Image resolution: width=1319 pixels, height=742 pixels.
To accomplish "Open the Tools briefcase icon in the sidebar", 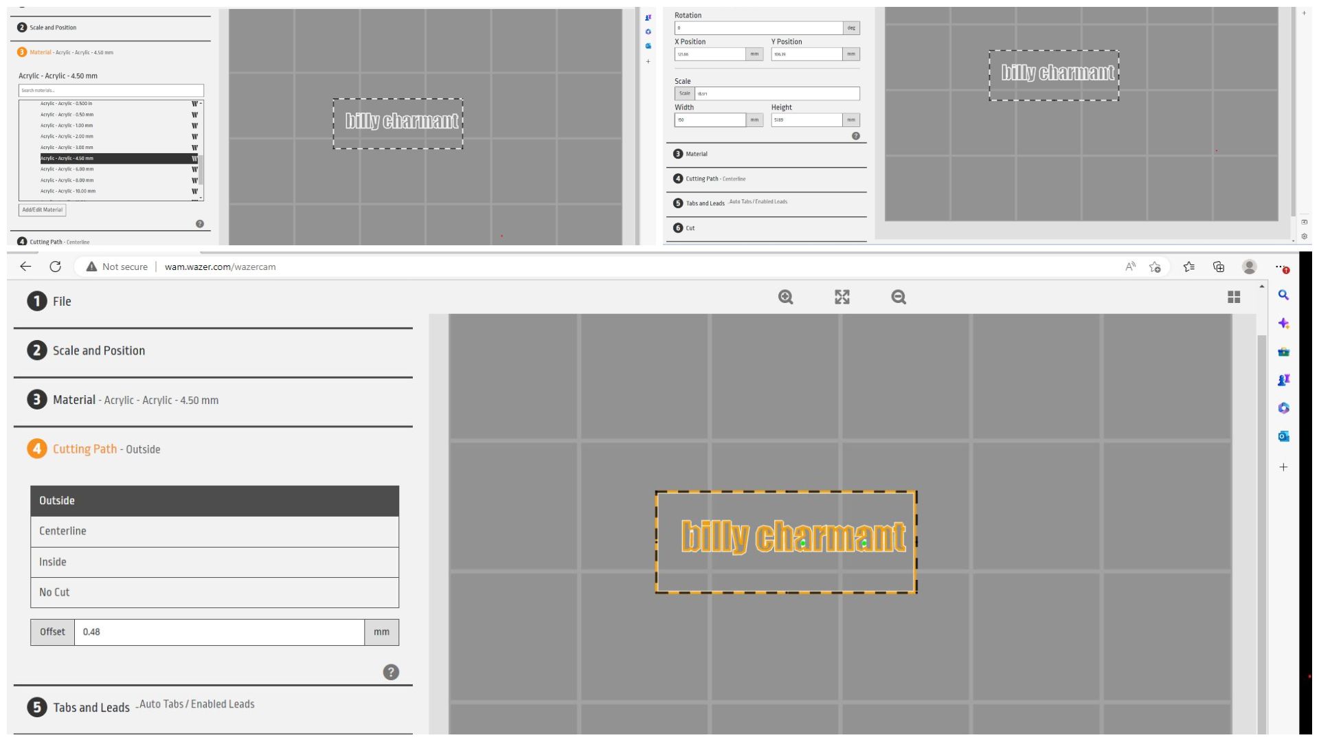I will pyautogui.click(x=1283, y=352).
